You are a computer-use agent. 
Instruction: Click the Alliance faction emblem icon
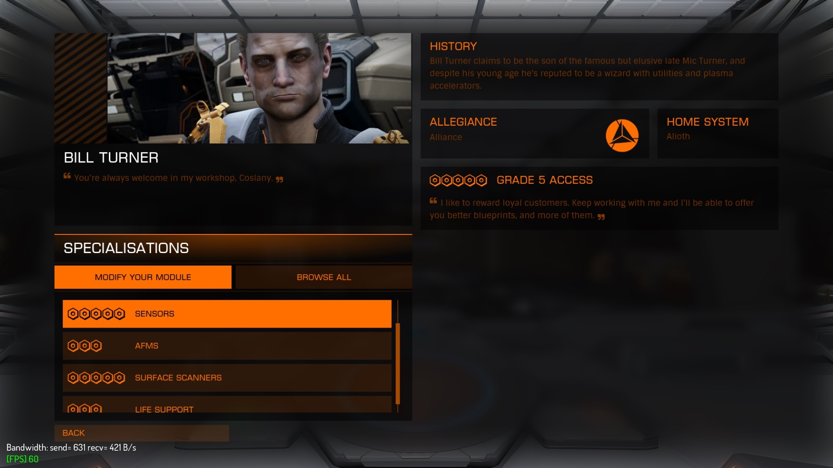[x=622, y=136]
